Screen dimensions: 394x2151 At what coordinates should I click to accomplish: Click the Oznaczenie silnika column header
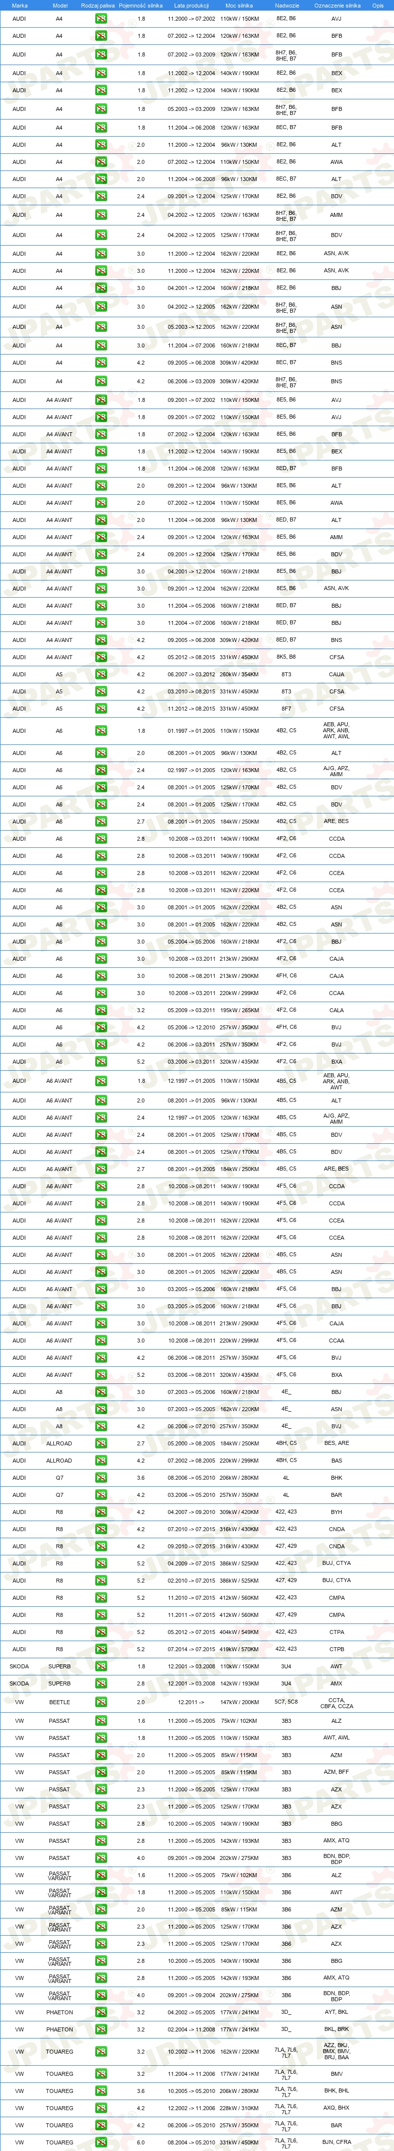337,5
